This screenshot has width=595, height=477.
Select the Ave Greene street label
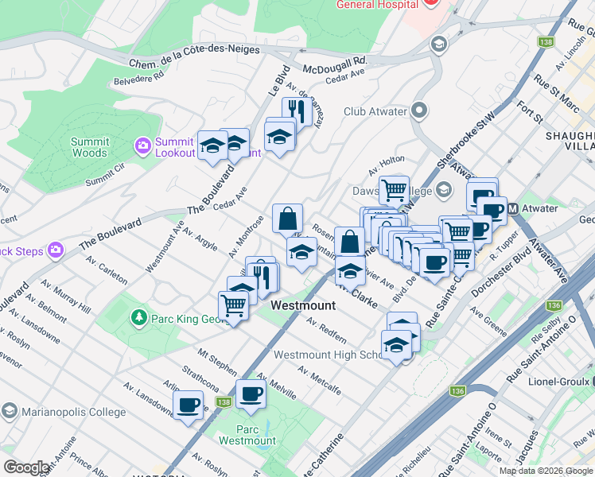(488, 321)
